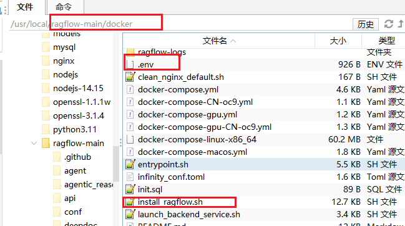405x226 pixels.
Task: Click the docker-compose-linux-x86_64 file icon
Action: point(130,139)
